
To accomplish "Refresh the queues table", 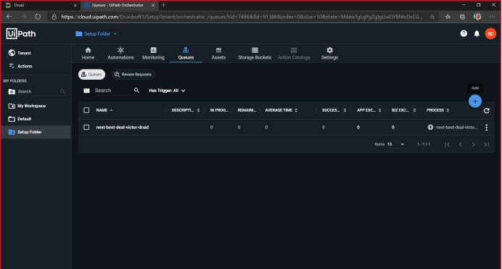I will pos(486,110).
